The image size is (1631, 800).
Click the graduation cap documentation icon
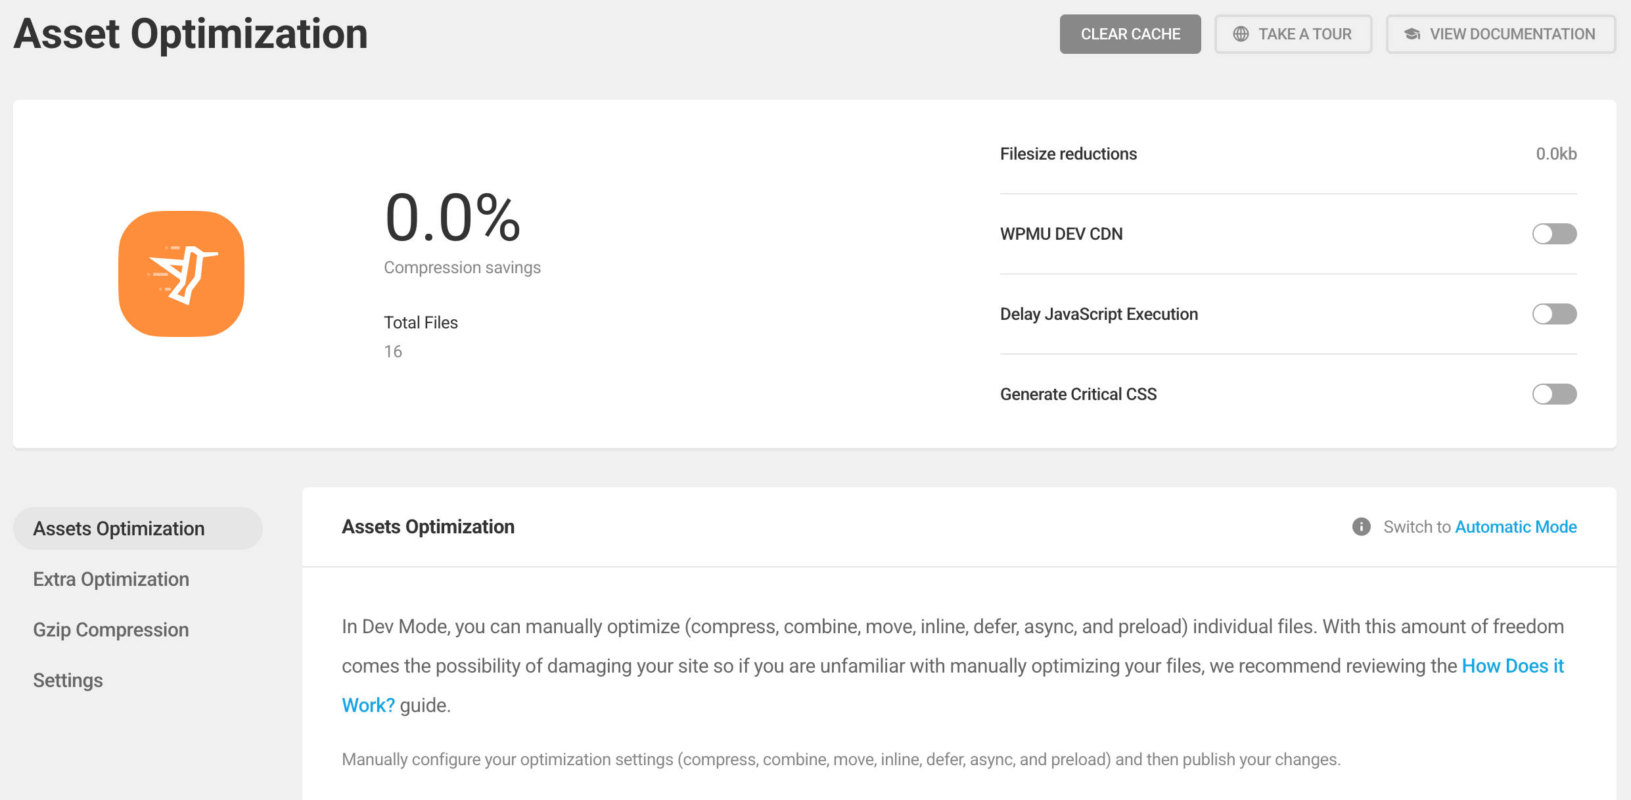[1412, 34]
